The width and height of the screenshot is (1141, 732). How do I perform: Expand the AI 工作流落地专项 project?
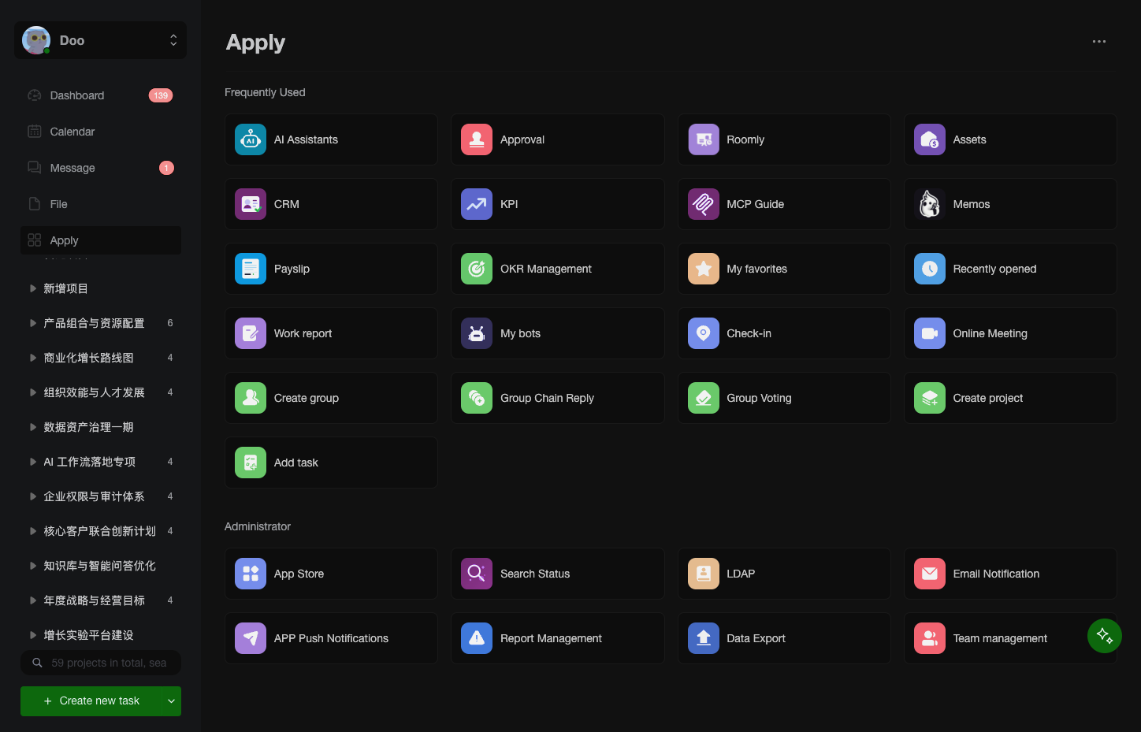(x=33, y=462)
